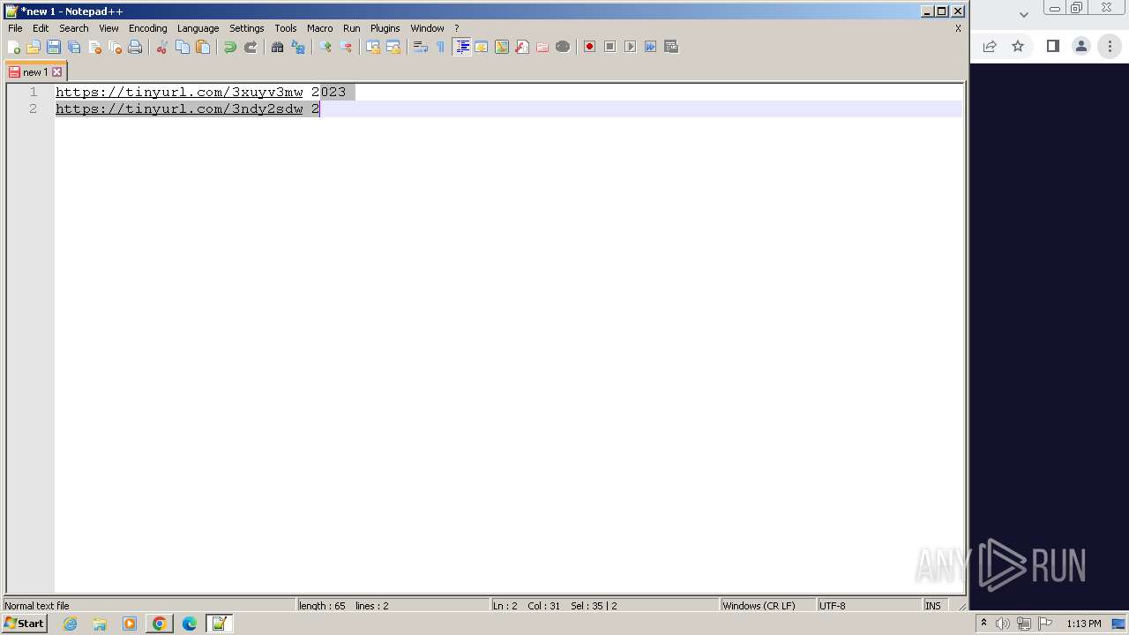Close the 'new 1' tab with its red X
The width and height of the screenshot is (1129, 635).
tap(57, 72)
